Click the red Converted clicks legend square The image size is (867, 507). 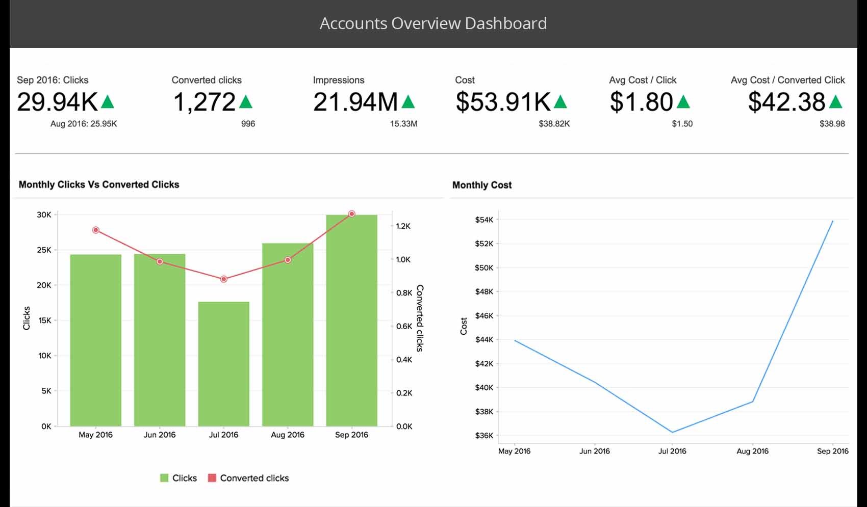click(212, 478)
